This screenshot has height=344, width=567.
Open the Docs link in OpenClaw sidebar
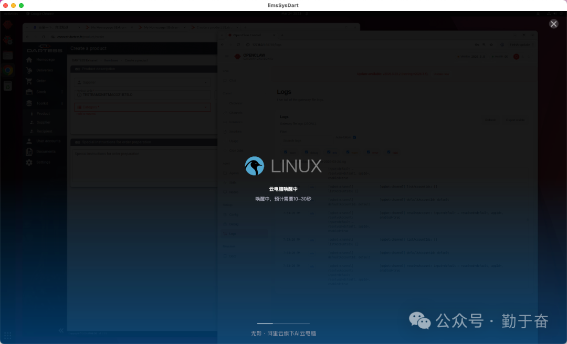click(x=233, y=256)
